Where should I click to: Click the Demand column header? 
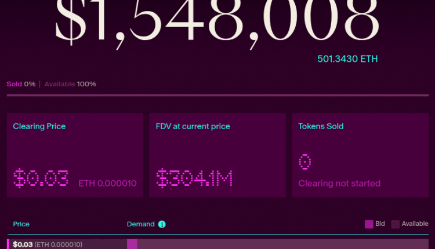(x=141, y=224)
